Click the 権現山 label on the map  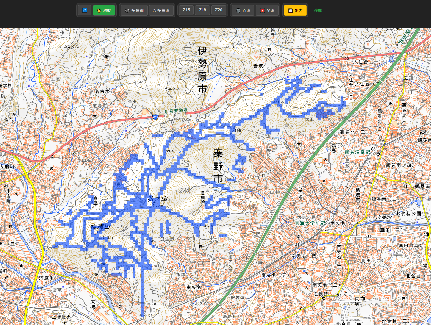100,227
